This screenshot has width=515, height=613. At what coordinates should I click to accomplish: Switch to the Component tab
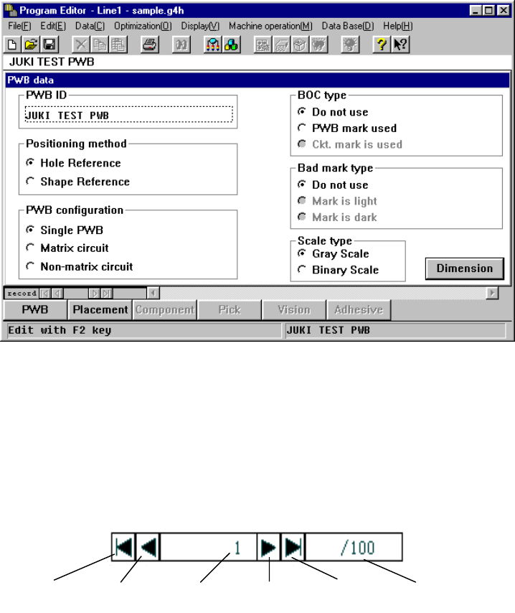(x=164, y=310)
